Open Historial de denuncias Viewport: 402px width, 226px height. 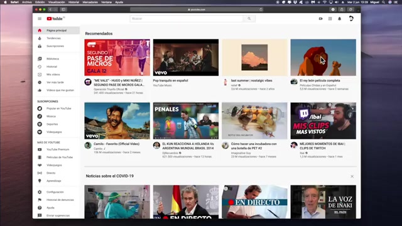click(56, 200)
